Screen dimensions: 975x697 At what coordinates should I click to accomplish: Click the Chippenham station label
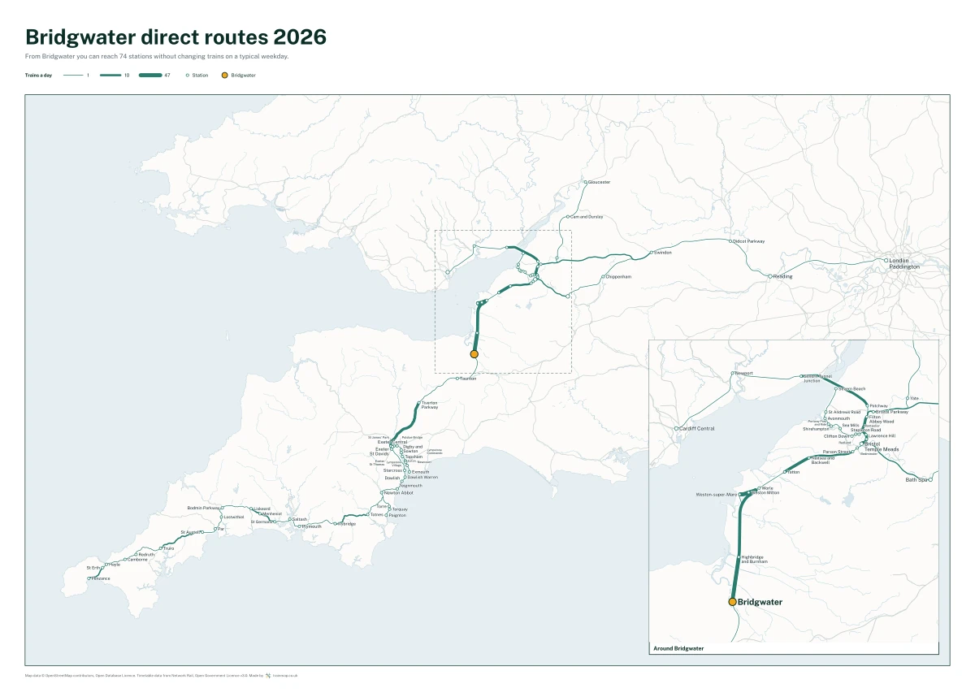619,276
